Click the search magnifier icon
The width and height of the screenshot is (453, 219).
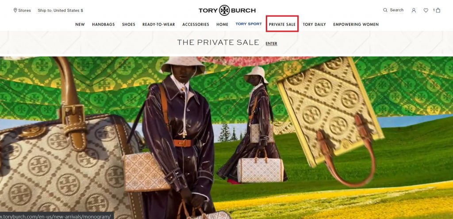pyautogui.click(x=385, y=10)
